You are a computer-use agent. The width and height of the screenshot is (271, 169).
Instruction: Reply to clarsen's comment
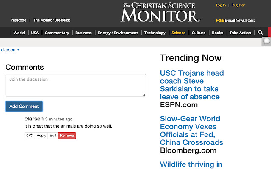coord(41,136)
